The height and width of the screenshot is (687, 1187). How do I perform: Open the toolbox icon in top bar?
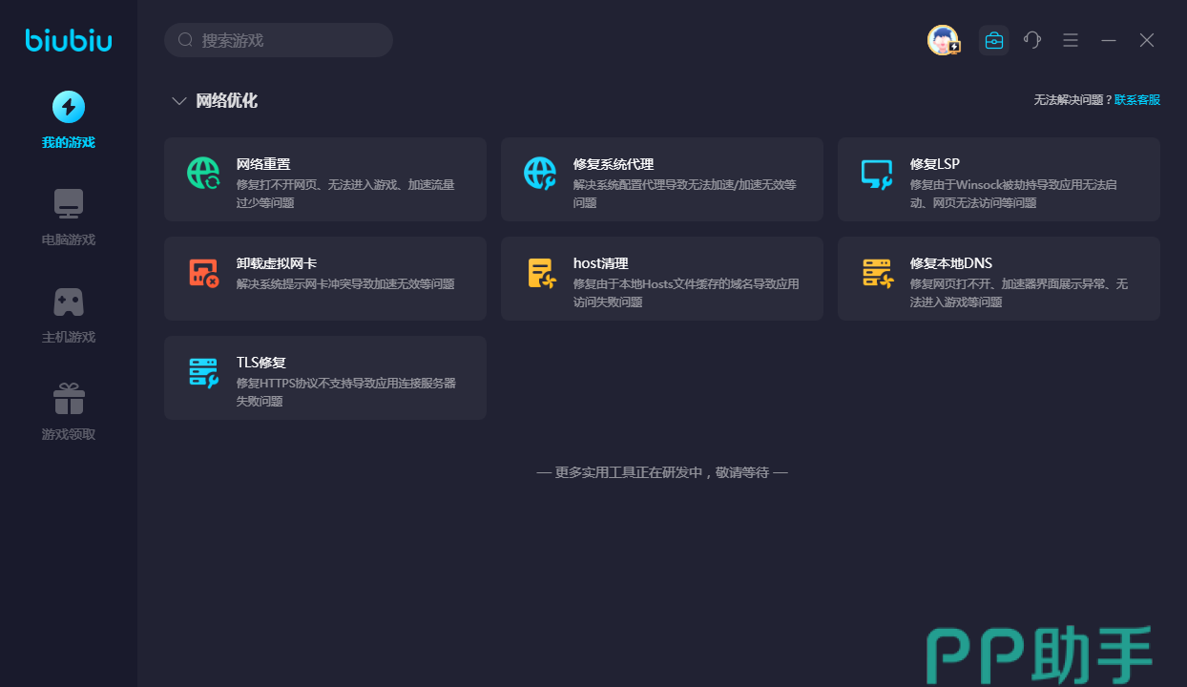(x=994, y=40)
